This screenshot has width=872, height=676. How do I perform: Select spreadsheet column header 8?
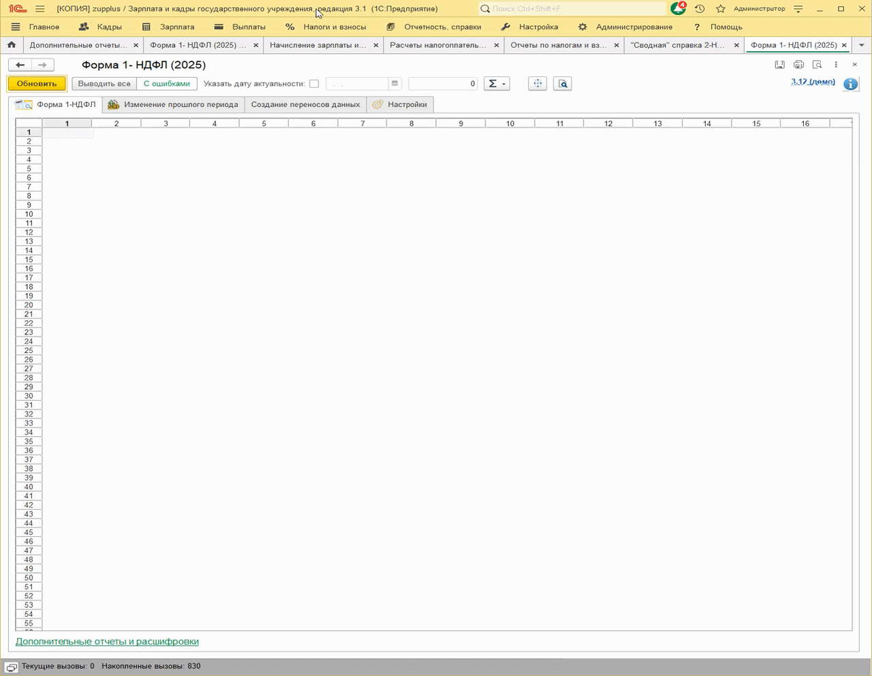click(411, 123)
